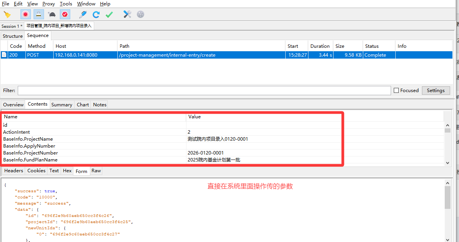
Task: Open the Summary tab
Action: (62, 105)
